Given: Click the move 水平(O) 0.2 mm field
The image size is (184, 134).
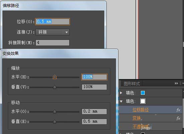Looking at the screenshot, I should (x=94, y=112).
